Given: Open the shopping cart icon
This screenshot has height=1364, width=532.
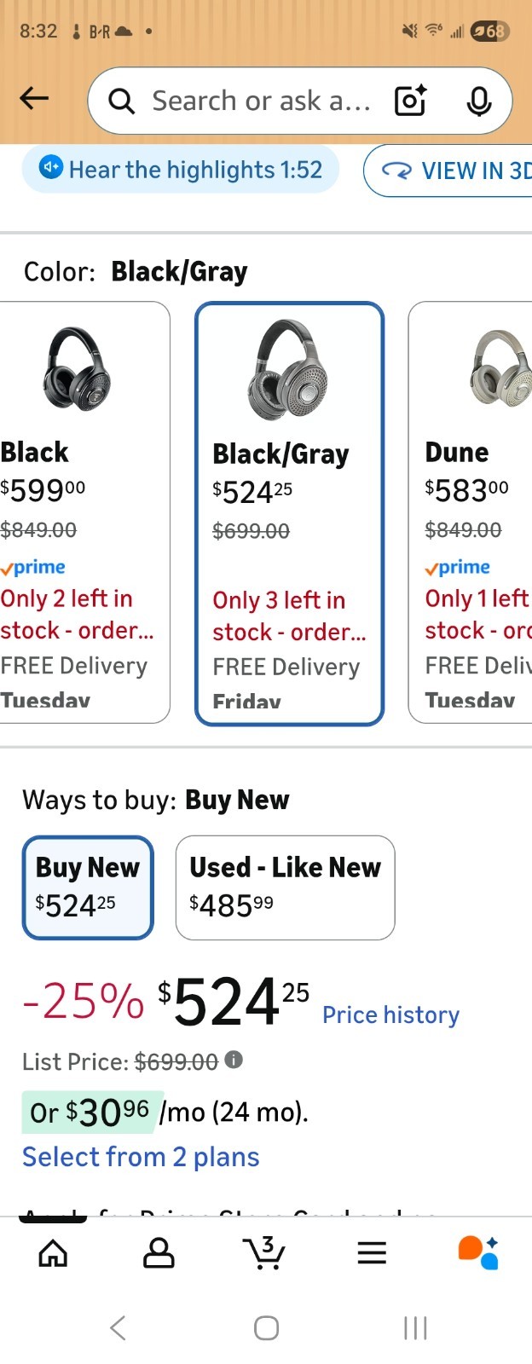Looking at the screenshot, I should point(264,1252).
